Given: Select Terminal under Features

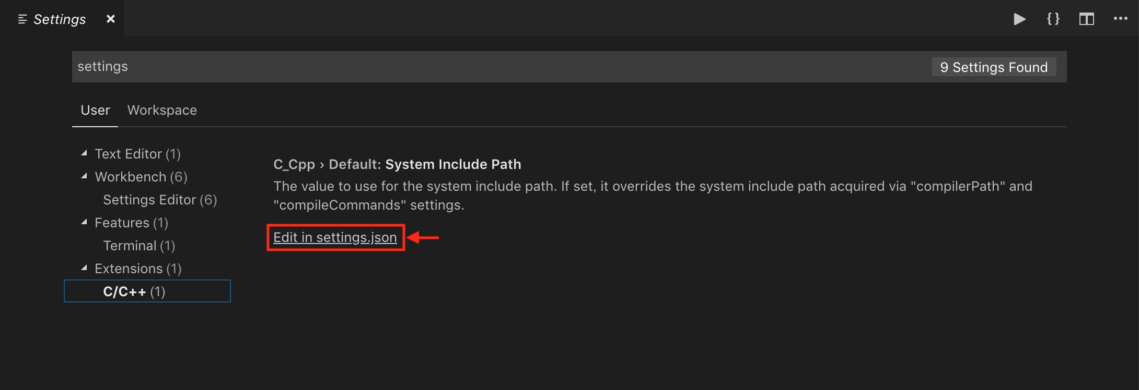Looking at the screenshot, I should [x=138, y=245].
